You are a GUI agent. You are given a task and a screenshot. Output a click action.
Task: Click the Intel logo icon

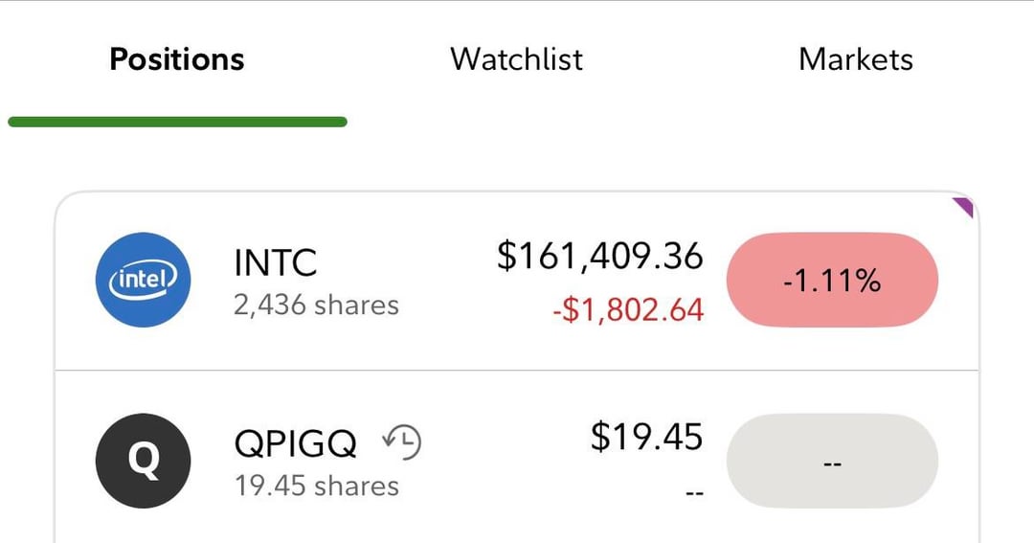144,280
